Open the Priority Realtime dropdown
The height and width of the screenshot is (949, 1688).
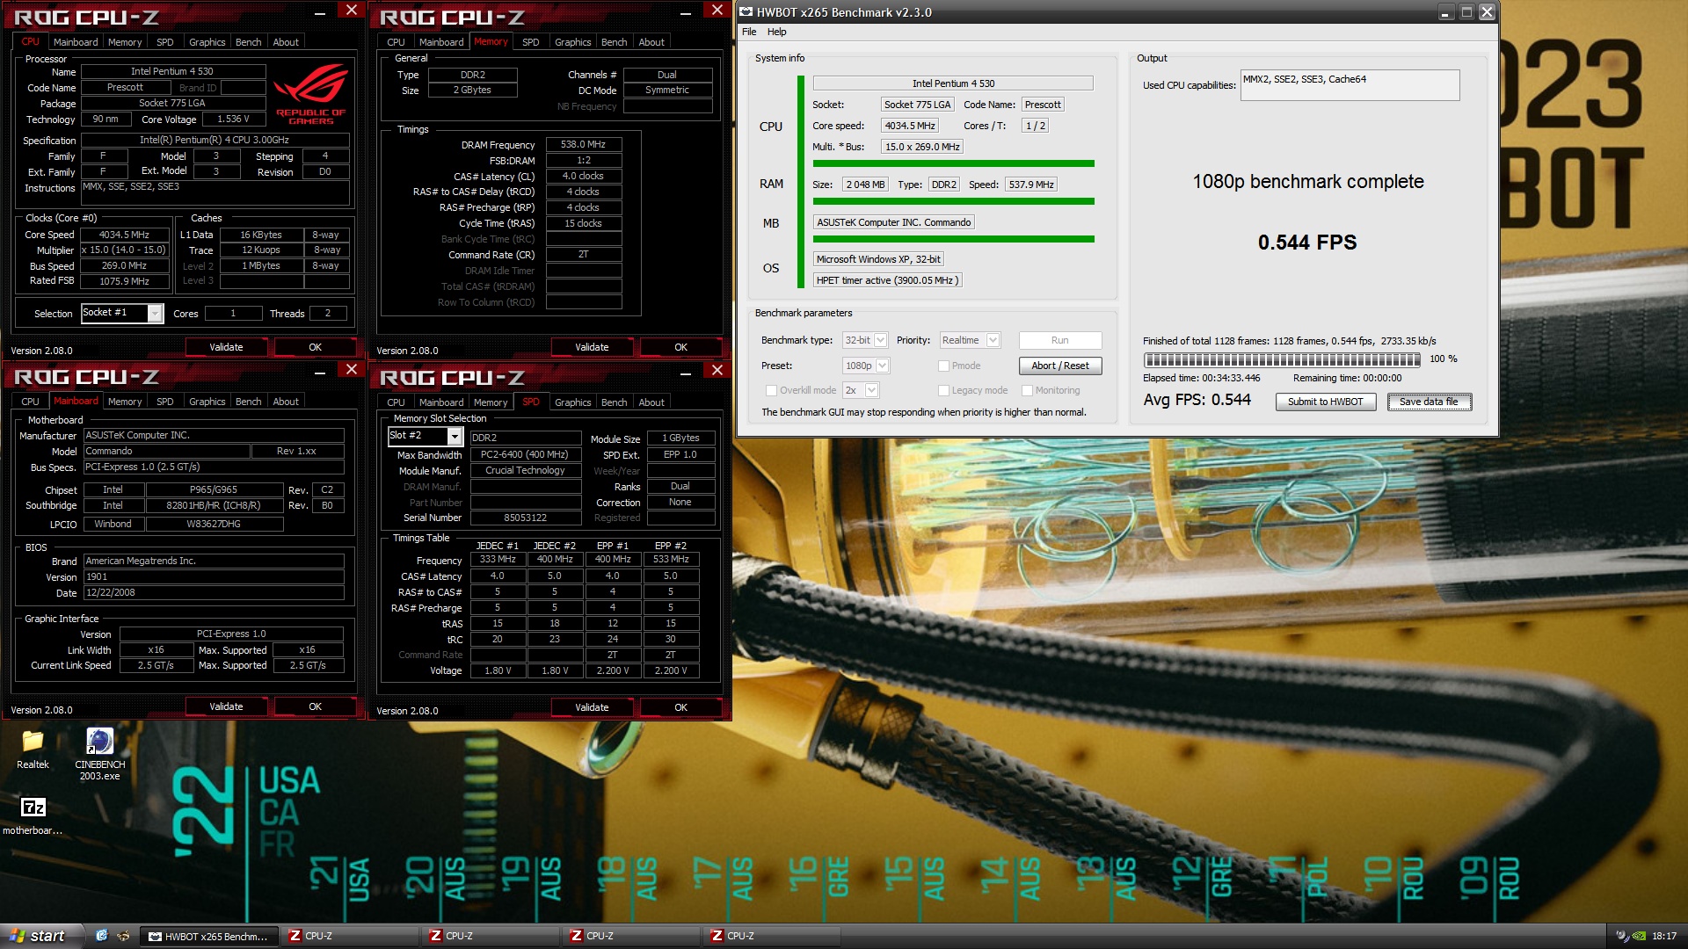point(970,340)
